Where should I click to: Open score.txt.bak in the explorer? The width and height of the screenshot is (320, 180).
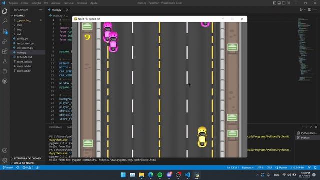(24, 62)
